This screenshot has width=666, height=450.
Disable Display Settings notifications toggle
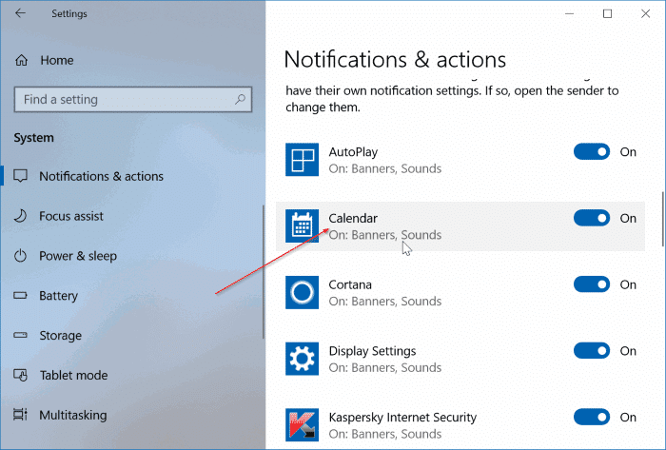tap(592, 351)
